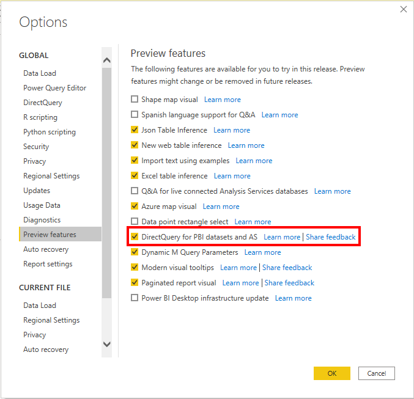Select the Security category
The height and width of the screenshot is (399, 414).
(36, 147)
